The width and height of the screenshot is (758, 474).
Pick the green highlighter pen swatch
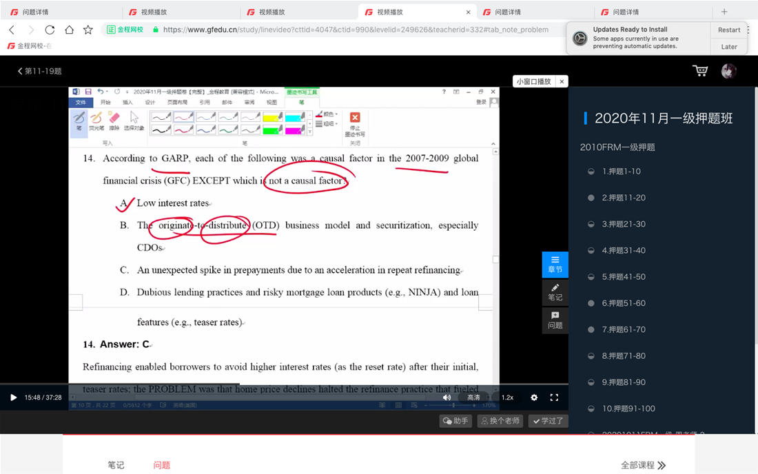[273, 130]
